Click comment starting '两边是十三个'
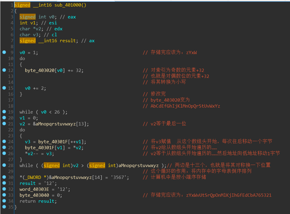The width and height of the screenshot is (290, 214). point(219,165)
